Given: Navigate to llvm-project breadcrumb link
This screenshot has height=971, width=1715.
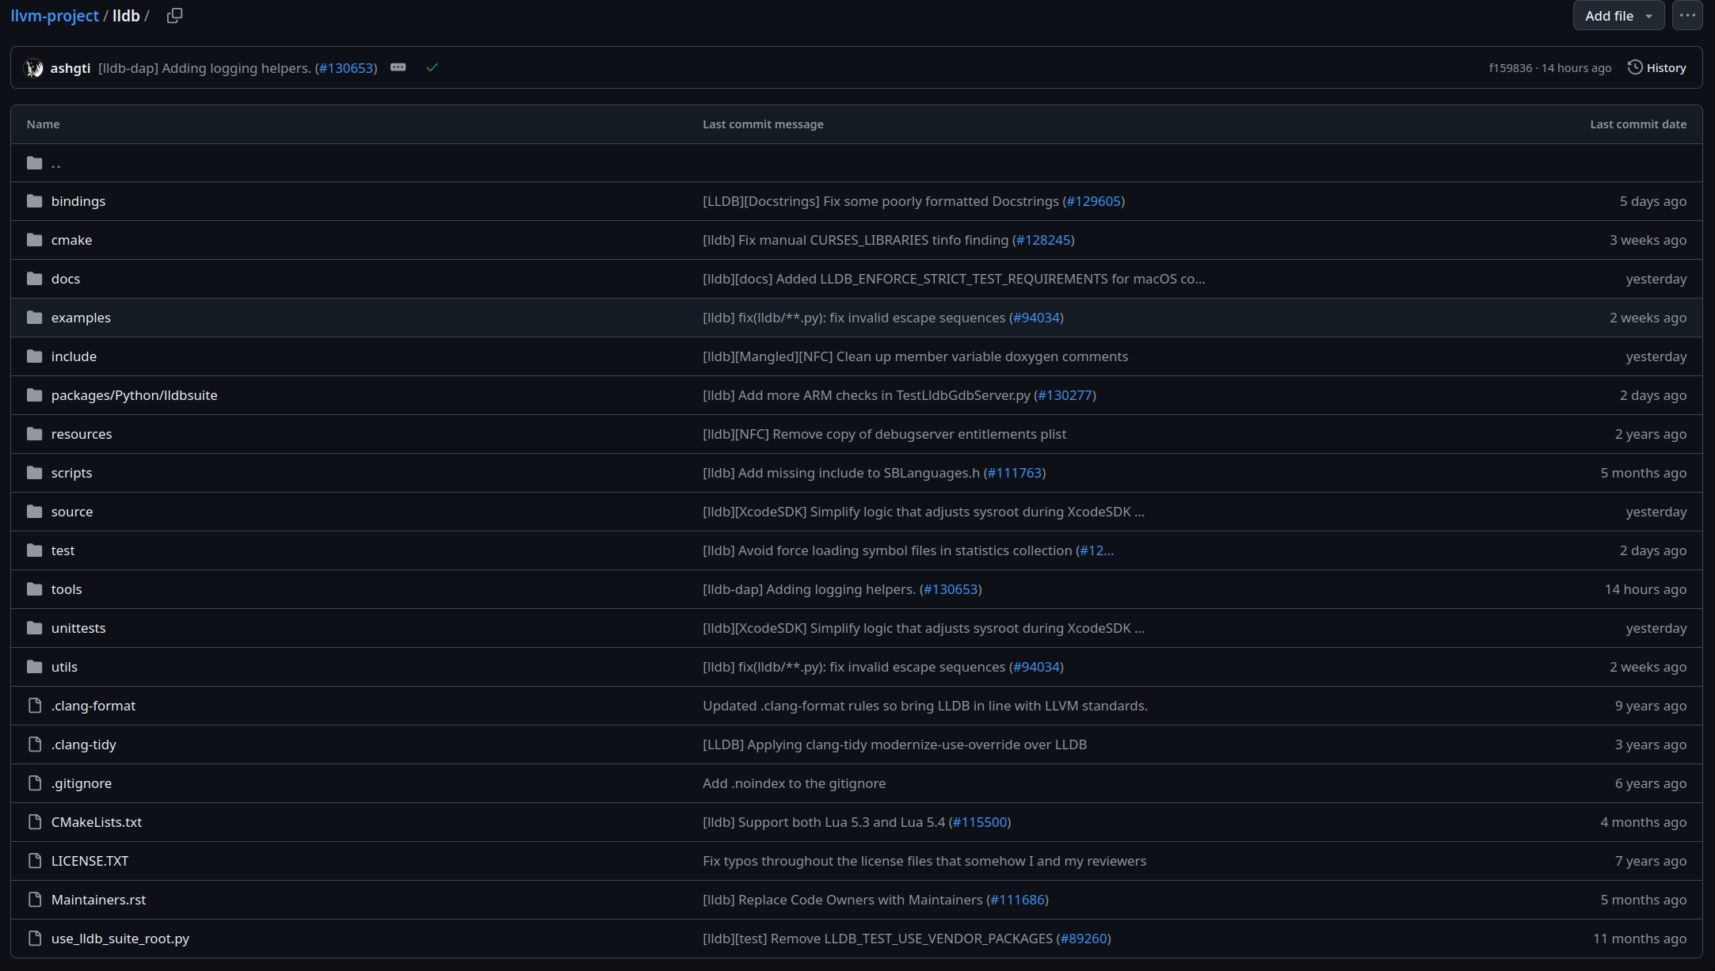Looking at the screenshot, I should click(55, 16).
